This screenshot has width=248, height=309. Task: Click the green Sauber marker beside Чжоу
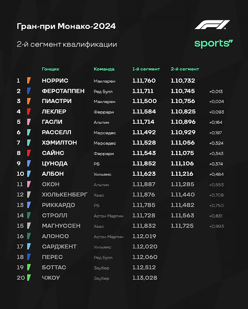click(29, 278)
